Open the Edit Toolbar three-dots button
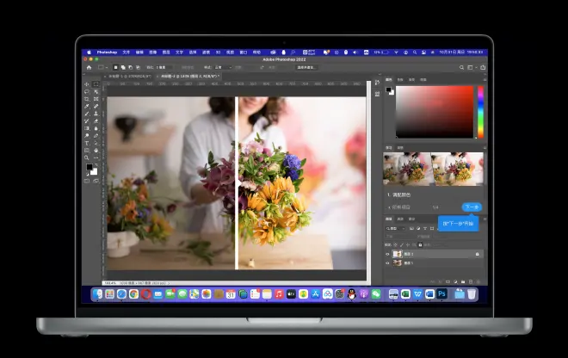The image size is (568, 358). tap(96, 157)
